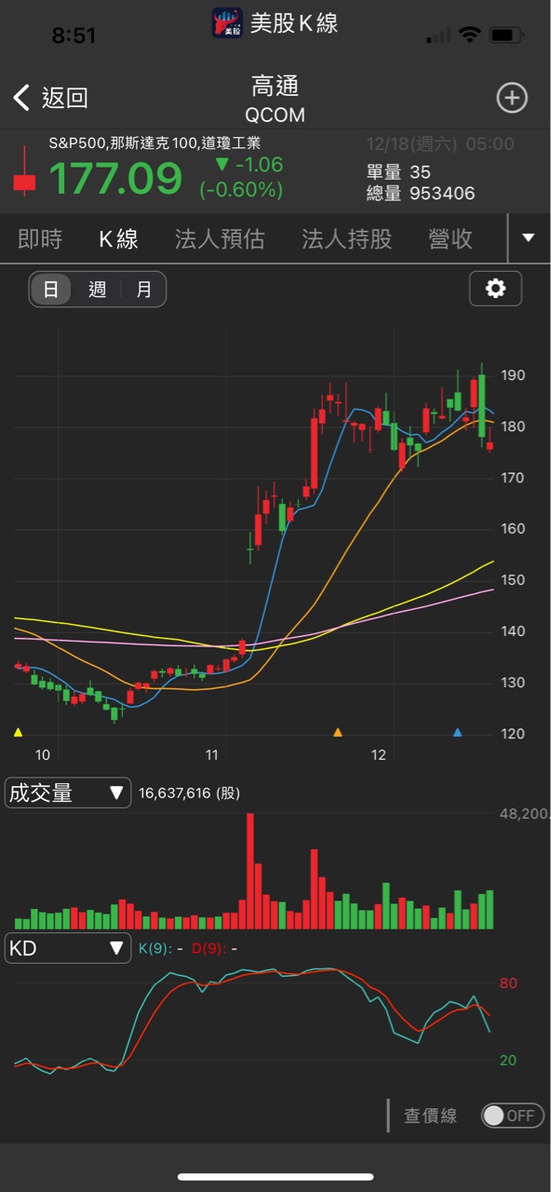Tap the QCOM ticker symbol
The height and width of the screenshot is (1192, 551).
click(275, 115)
